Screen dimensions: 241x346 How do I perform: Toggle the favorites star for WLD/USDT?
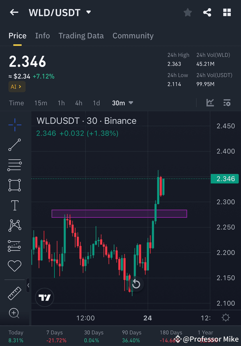tap(187, 12)
